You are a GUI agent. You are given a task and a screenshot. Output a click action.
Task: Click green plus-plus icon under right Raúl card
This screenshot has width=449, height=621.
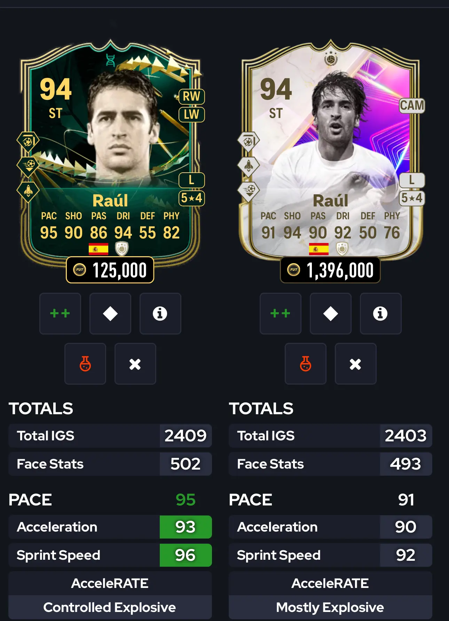click(281, 314)
